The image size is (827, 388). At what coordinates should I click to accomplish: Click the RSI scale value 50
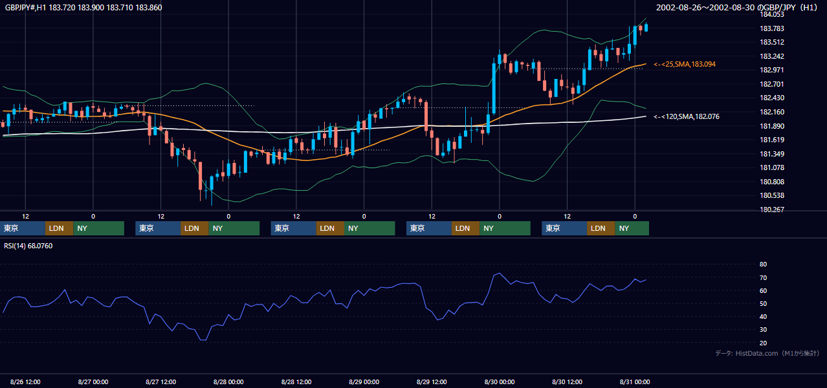click(763, 303)
